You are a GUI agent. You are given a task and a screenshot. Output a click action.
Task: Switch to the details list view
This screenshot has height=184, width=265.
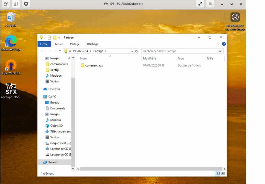(x=218, y=173)
